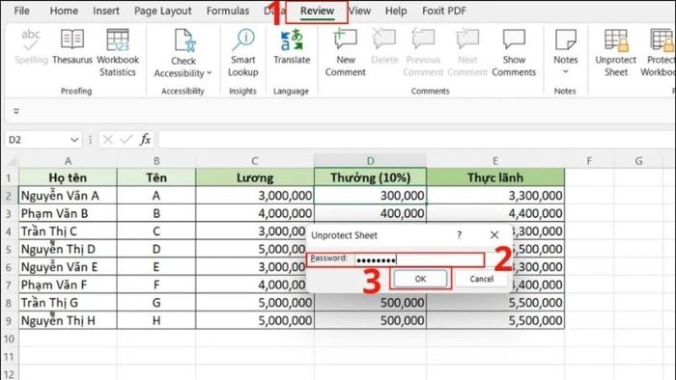The width and height of the screenshot is (676, 380).
Task: Select column E header
Action: [494, 161]
